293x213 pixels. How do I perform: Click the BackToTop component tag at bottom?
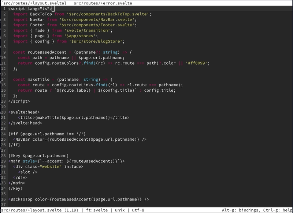pos(23,199)
